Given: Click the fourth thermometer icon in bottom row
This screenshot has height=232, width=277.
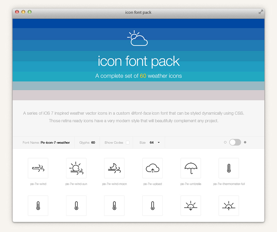Looking at the screenshot, I should click(x=152, y=206).
